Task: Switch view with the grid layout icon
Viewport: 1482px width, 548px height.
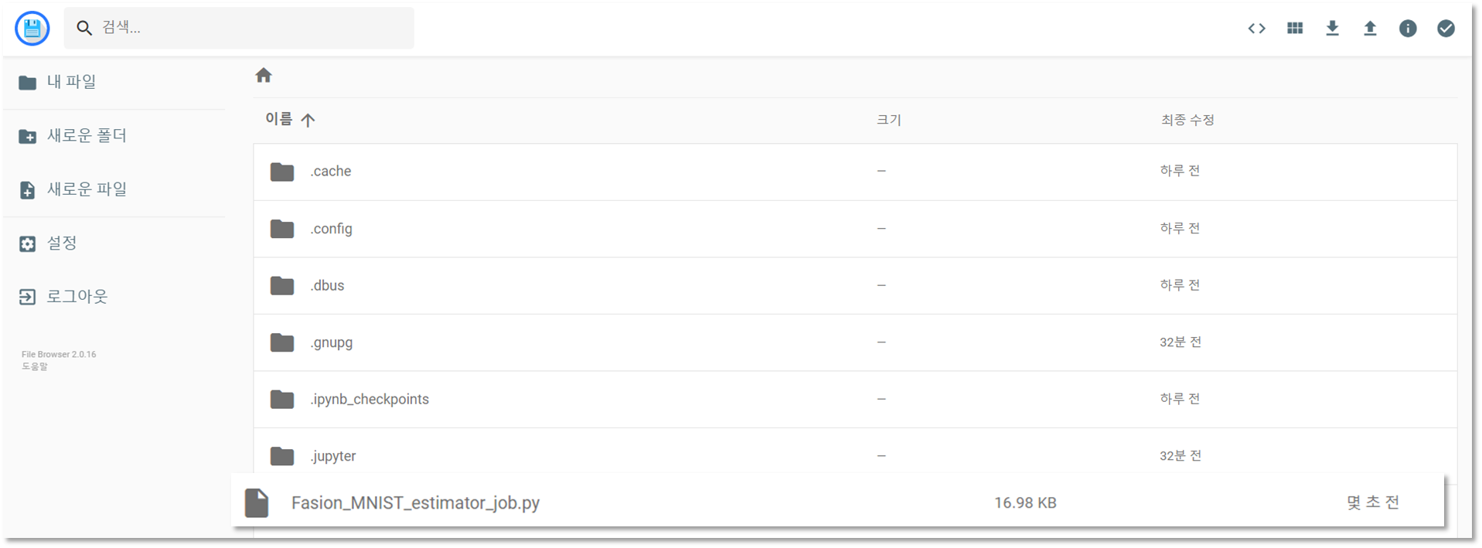Action: click(1295, 29)
